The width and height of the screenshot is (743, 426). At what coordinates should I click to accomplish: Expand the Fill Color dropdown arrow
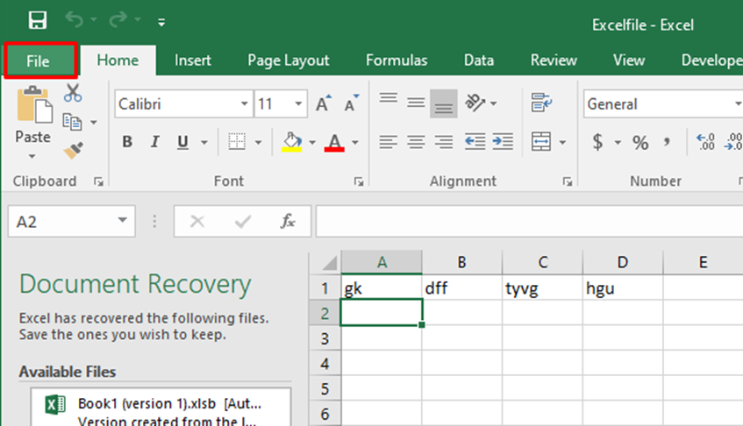point(312,142)
